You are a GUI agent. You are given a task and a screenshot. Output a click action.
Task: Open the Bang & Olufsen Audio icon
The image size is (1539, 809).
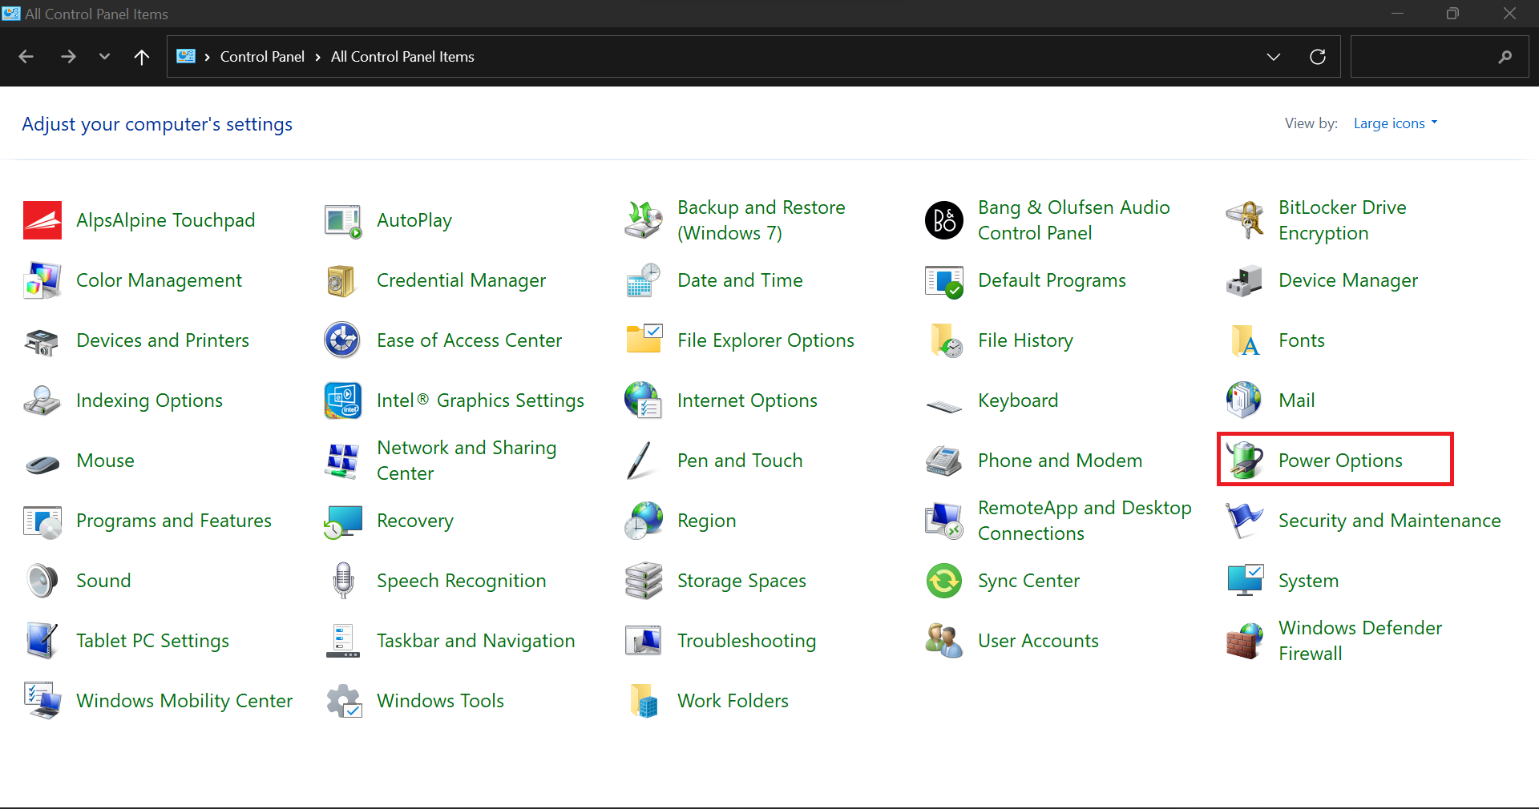(944, 220)
